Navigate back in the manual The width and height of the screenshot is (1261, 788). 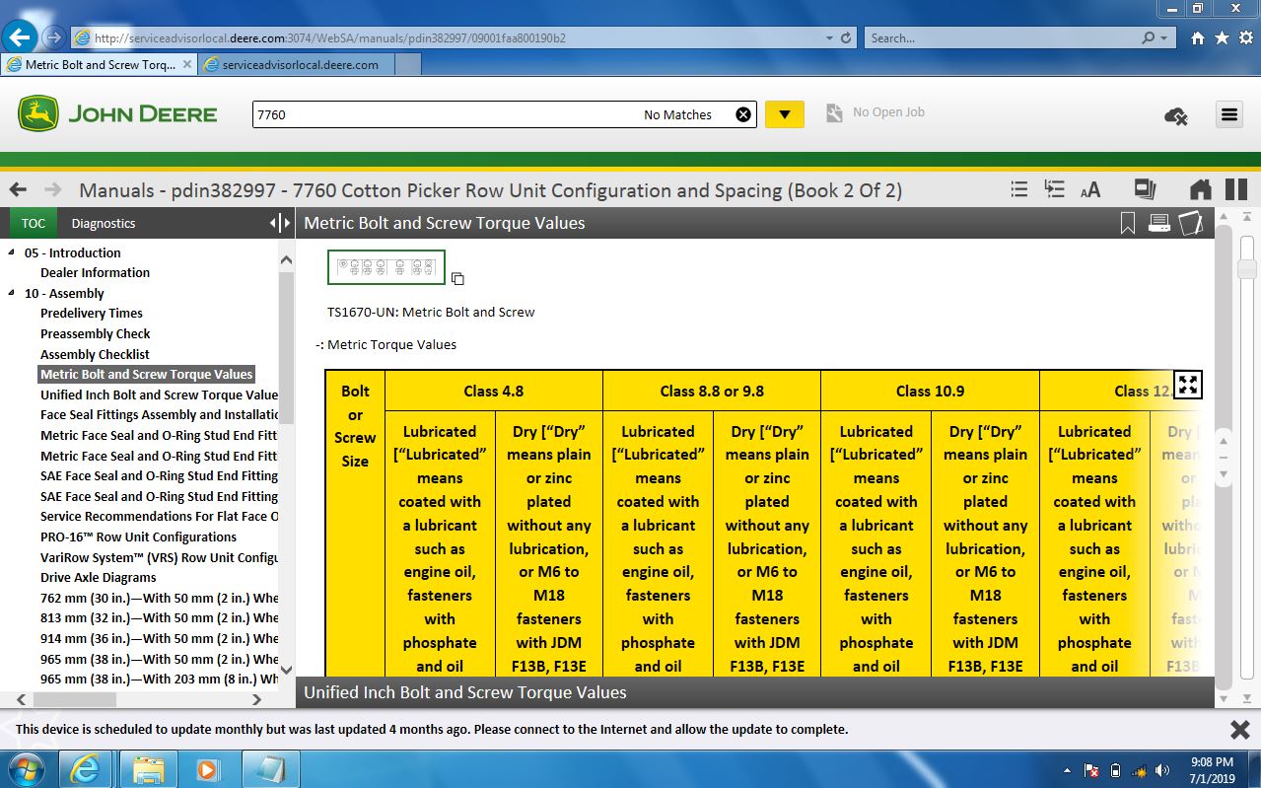(x=18, y=190)
